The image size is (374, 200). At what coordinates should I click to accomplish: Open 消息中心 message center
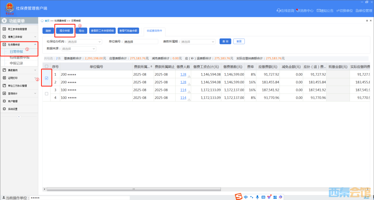297,11
